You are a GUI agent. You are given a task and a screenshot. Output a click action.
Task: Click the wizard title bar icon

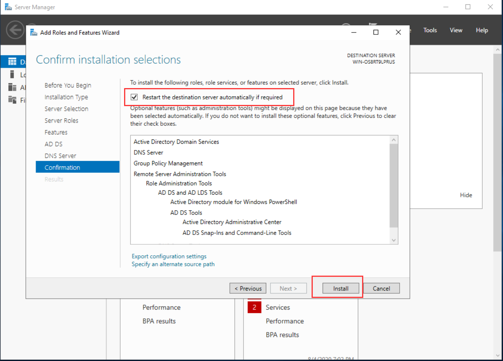pyautogui.click(x=34, y=32)
